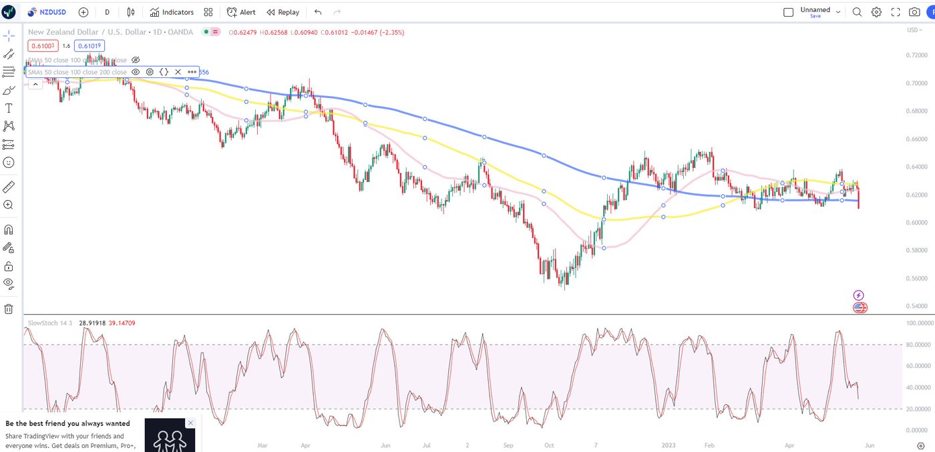
Task: Expand the Unnamed layout dropdown arrow
Action: coord(838,12)
